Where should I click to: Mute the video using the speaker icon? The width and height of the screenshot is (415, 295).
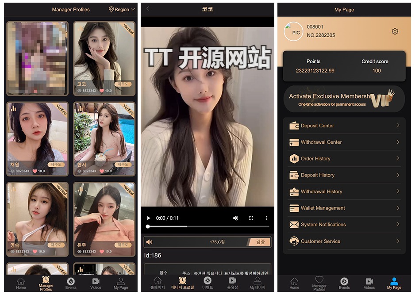[x=235, y=218]
